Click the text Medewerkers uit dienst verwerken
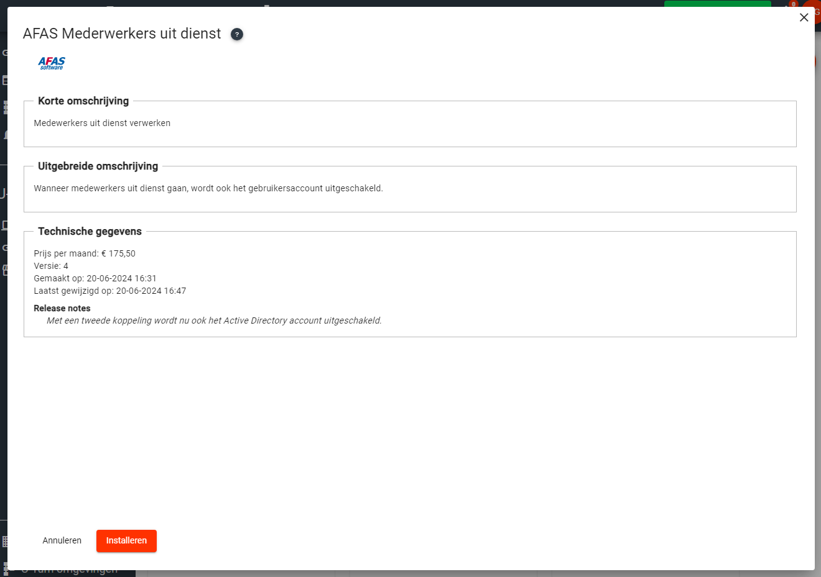 tap(102, 123)
